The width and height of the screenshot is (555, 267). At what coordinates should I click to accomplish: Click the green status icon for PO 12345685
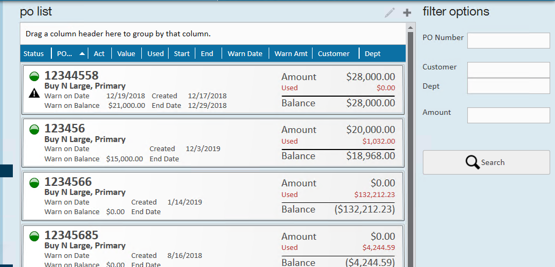pos(34,235)
